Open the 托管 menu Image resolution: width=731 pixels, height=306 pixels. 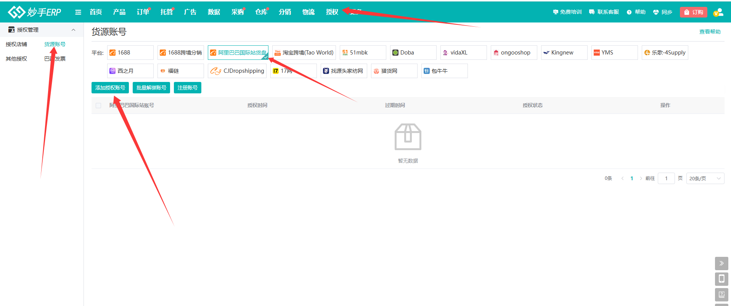(x=167, y=12)
